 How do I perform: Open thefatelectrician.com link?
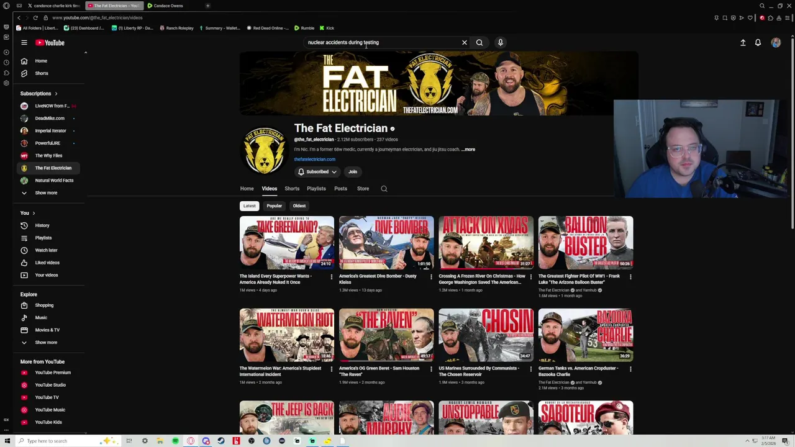(314, 160)
